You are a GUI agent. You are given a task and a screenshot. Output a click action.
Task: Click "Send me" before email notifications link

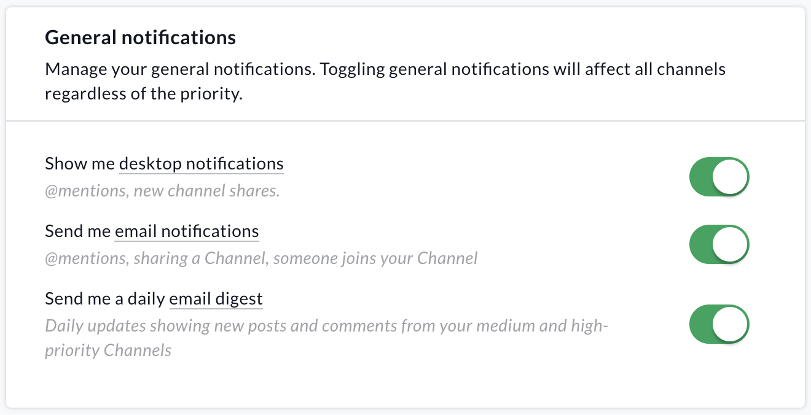coord(78,231)
